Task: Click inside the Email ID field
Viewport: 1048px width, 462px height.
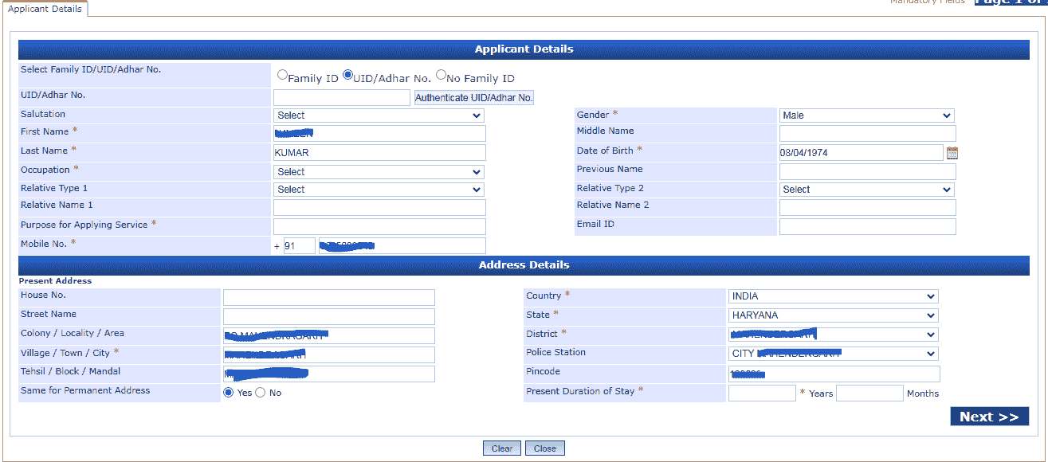Action: pyautogui.click(x=867, y=226)
